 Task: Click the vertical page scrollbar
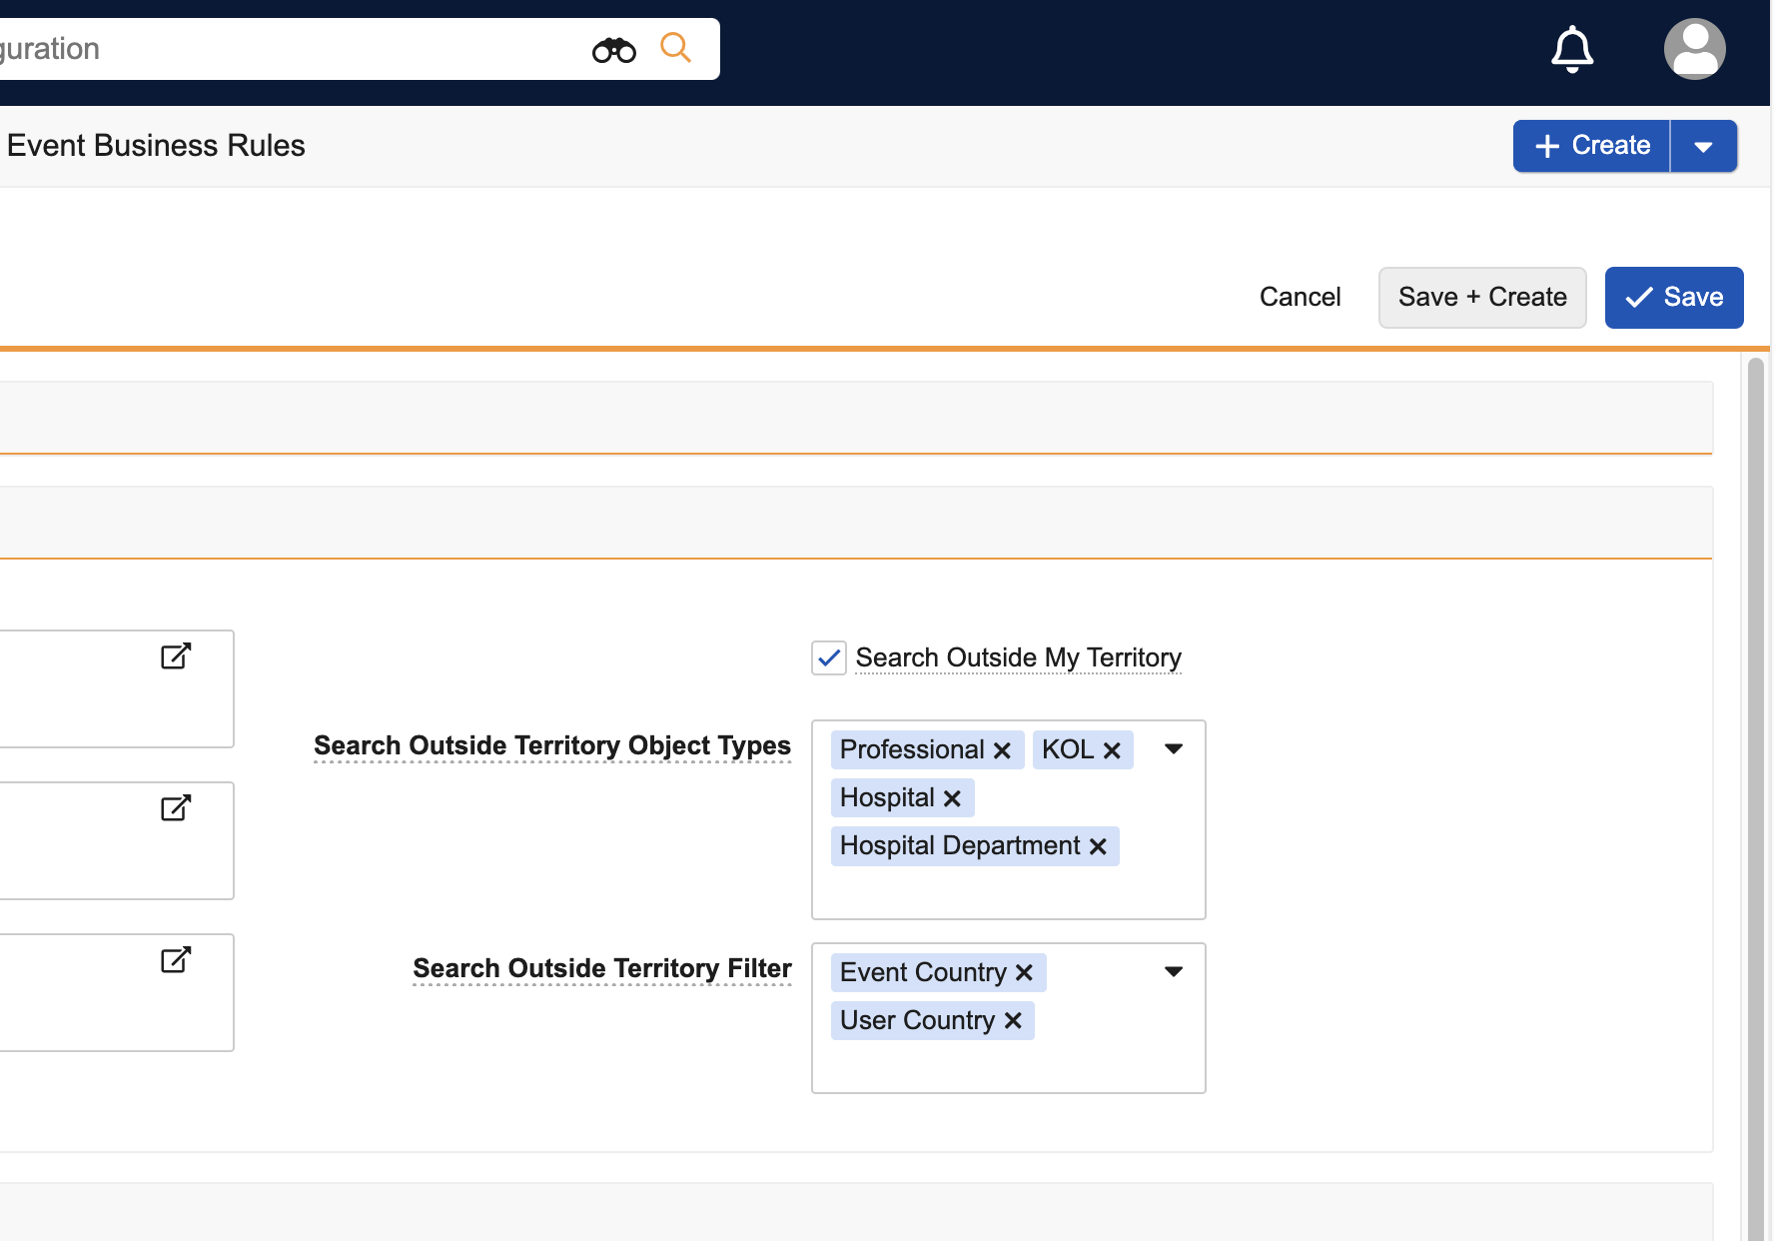point(1755,799)
